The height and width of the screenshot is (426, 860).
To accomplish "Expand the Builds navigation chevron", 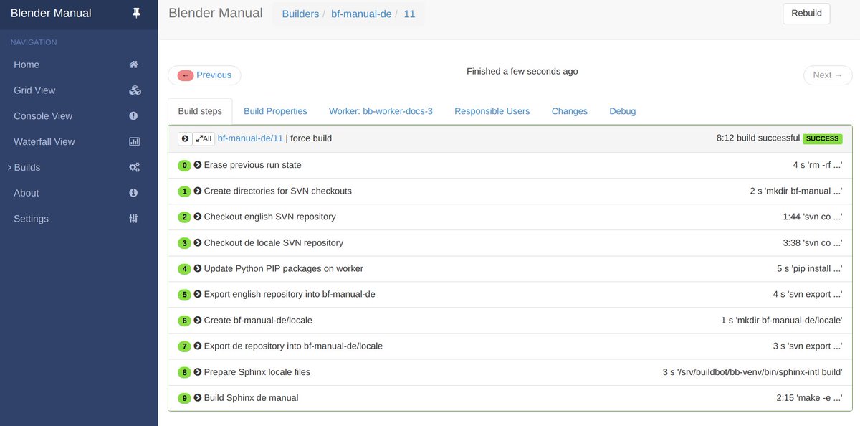I will point(9,167).
